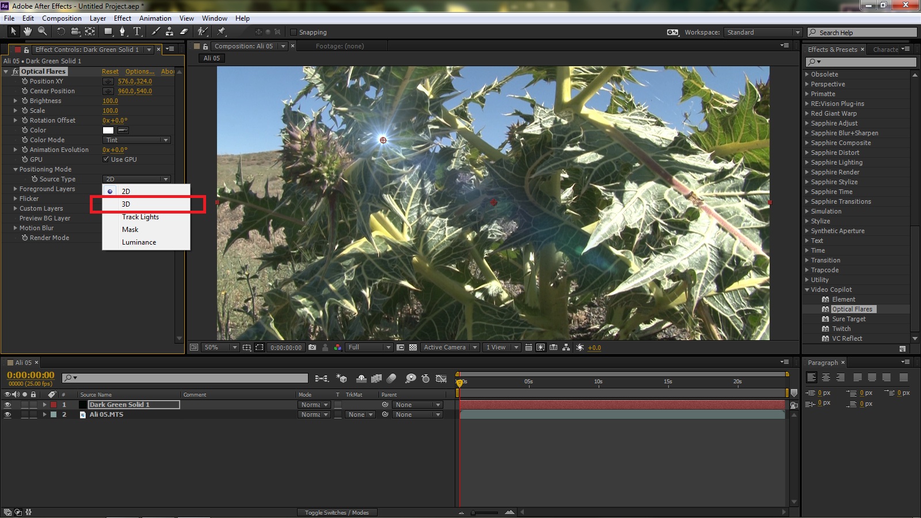Open the 50% magnification dropdown
This screenshot has height=518, width=921.
[221, 348]
